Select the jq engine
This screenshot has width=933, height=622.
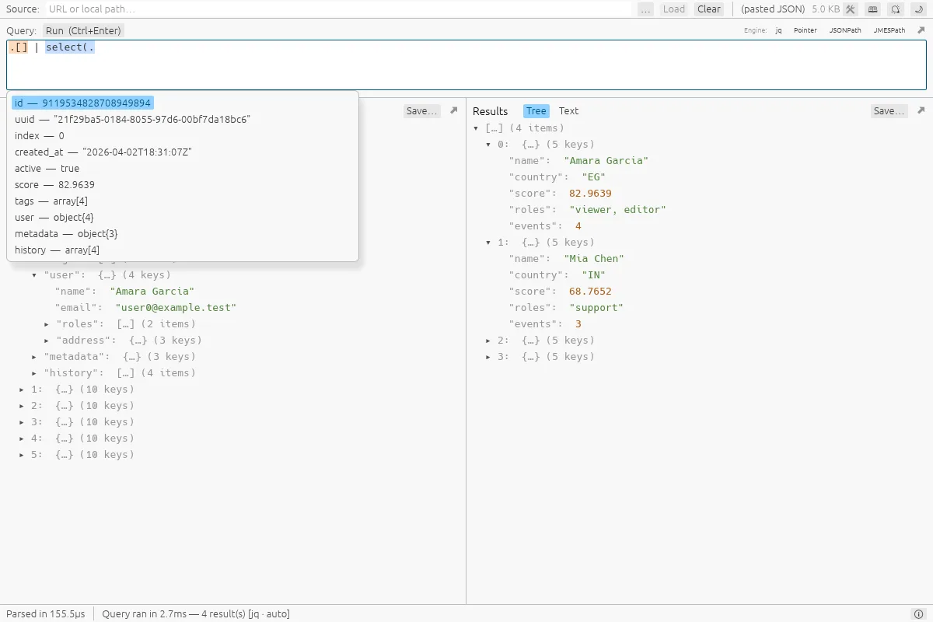(x=778, y=30)
